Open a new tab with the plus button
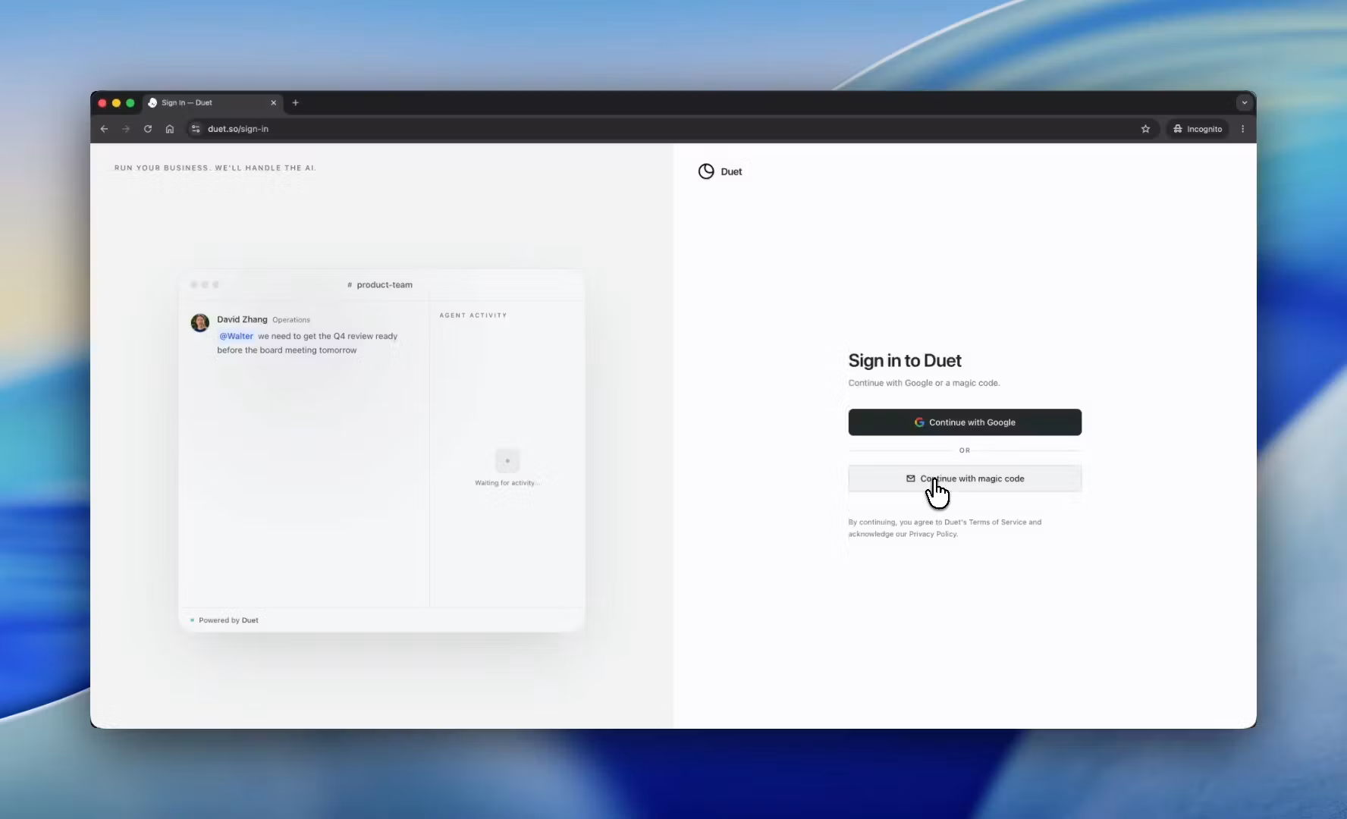 (x=296, y=103)
